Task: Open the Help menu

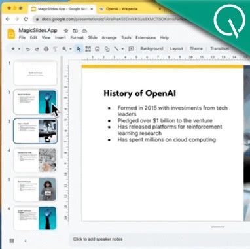Action: point(164,37)
